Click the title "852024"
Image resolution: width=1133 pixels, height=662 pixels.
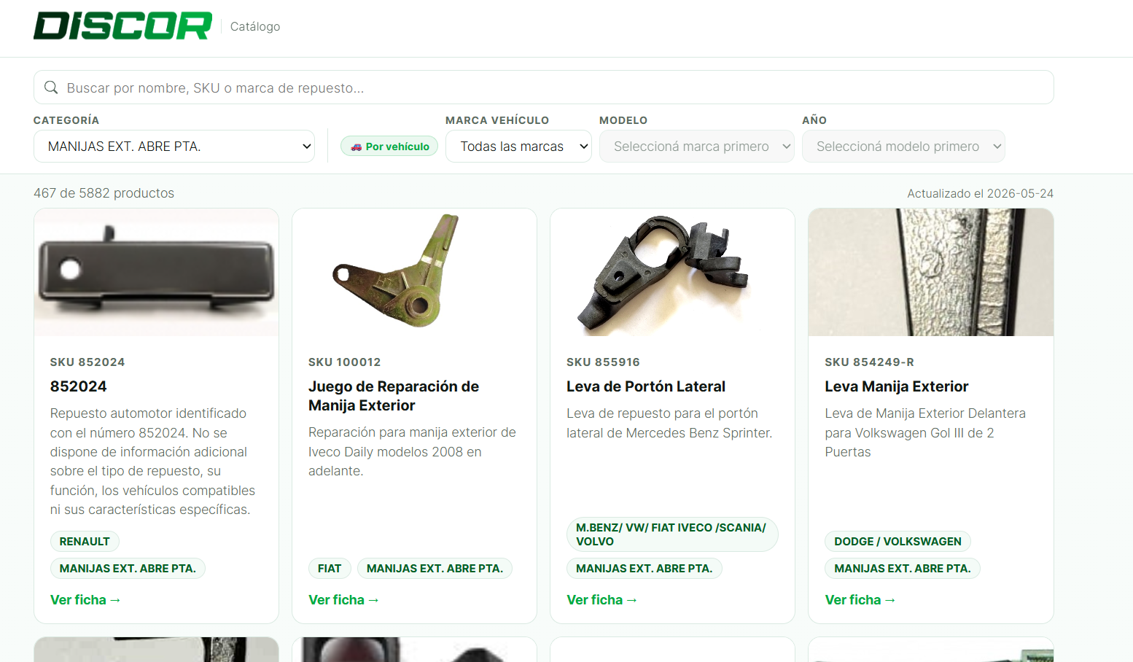79,386
